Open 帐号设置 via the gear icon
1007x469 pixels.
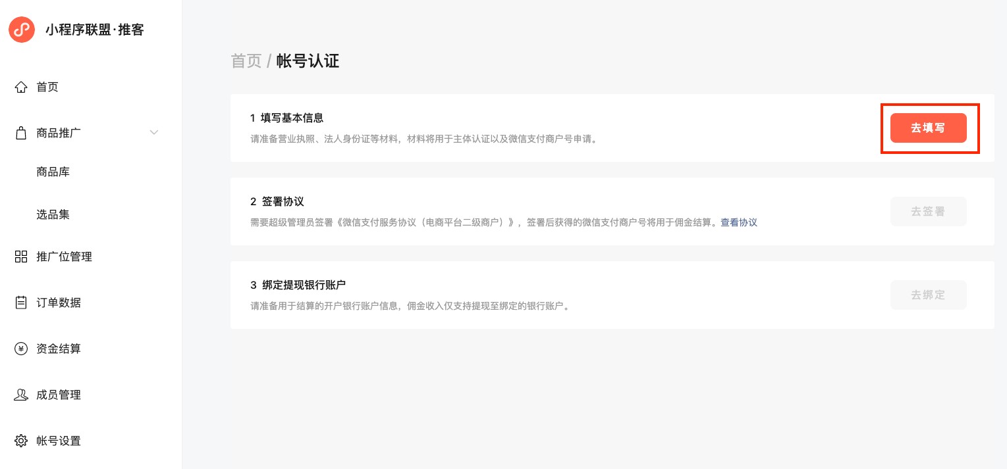click(x=21, y=441)
